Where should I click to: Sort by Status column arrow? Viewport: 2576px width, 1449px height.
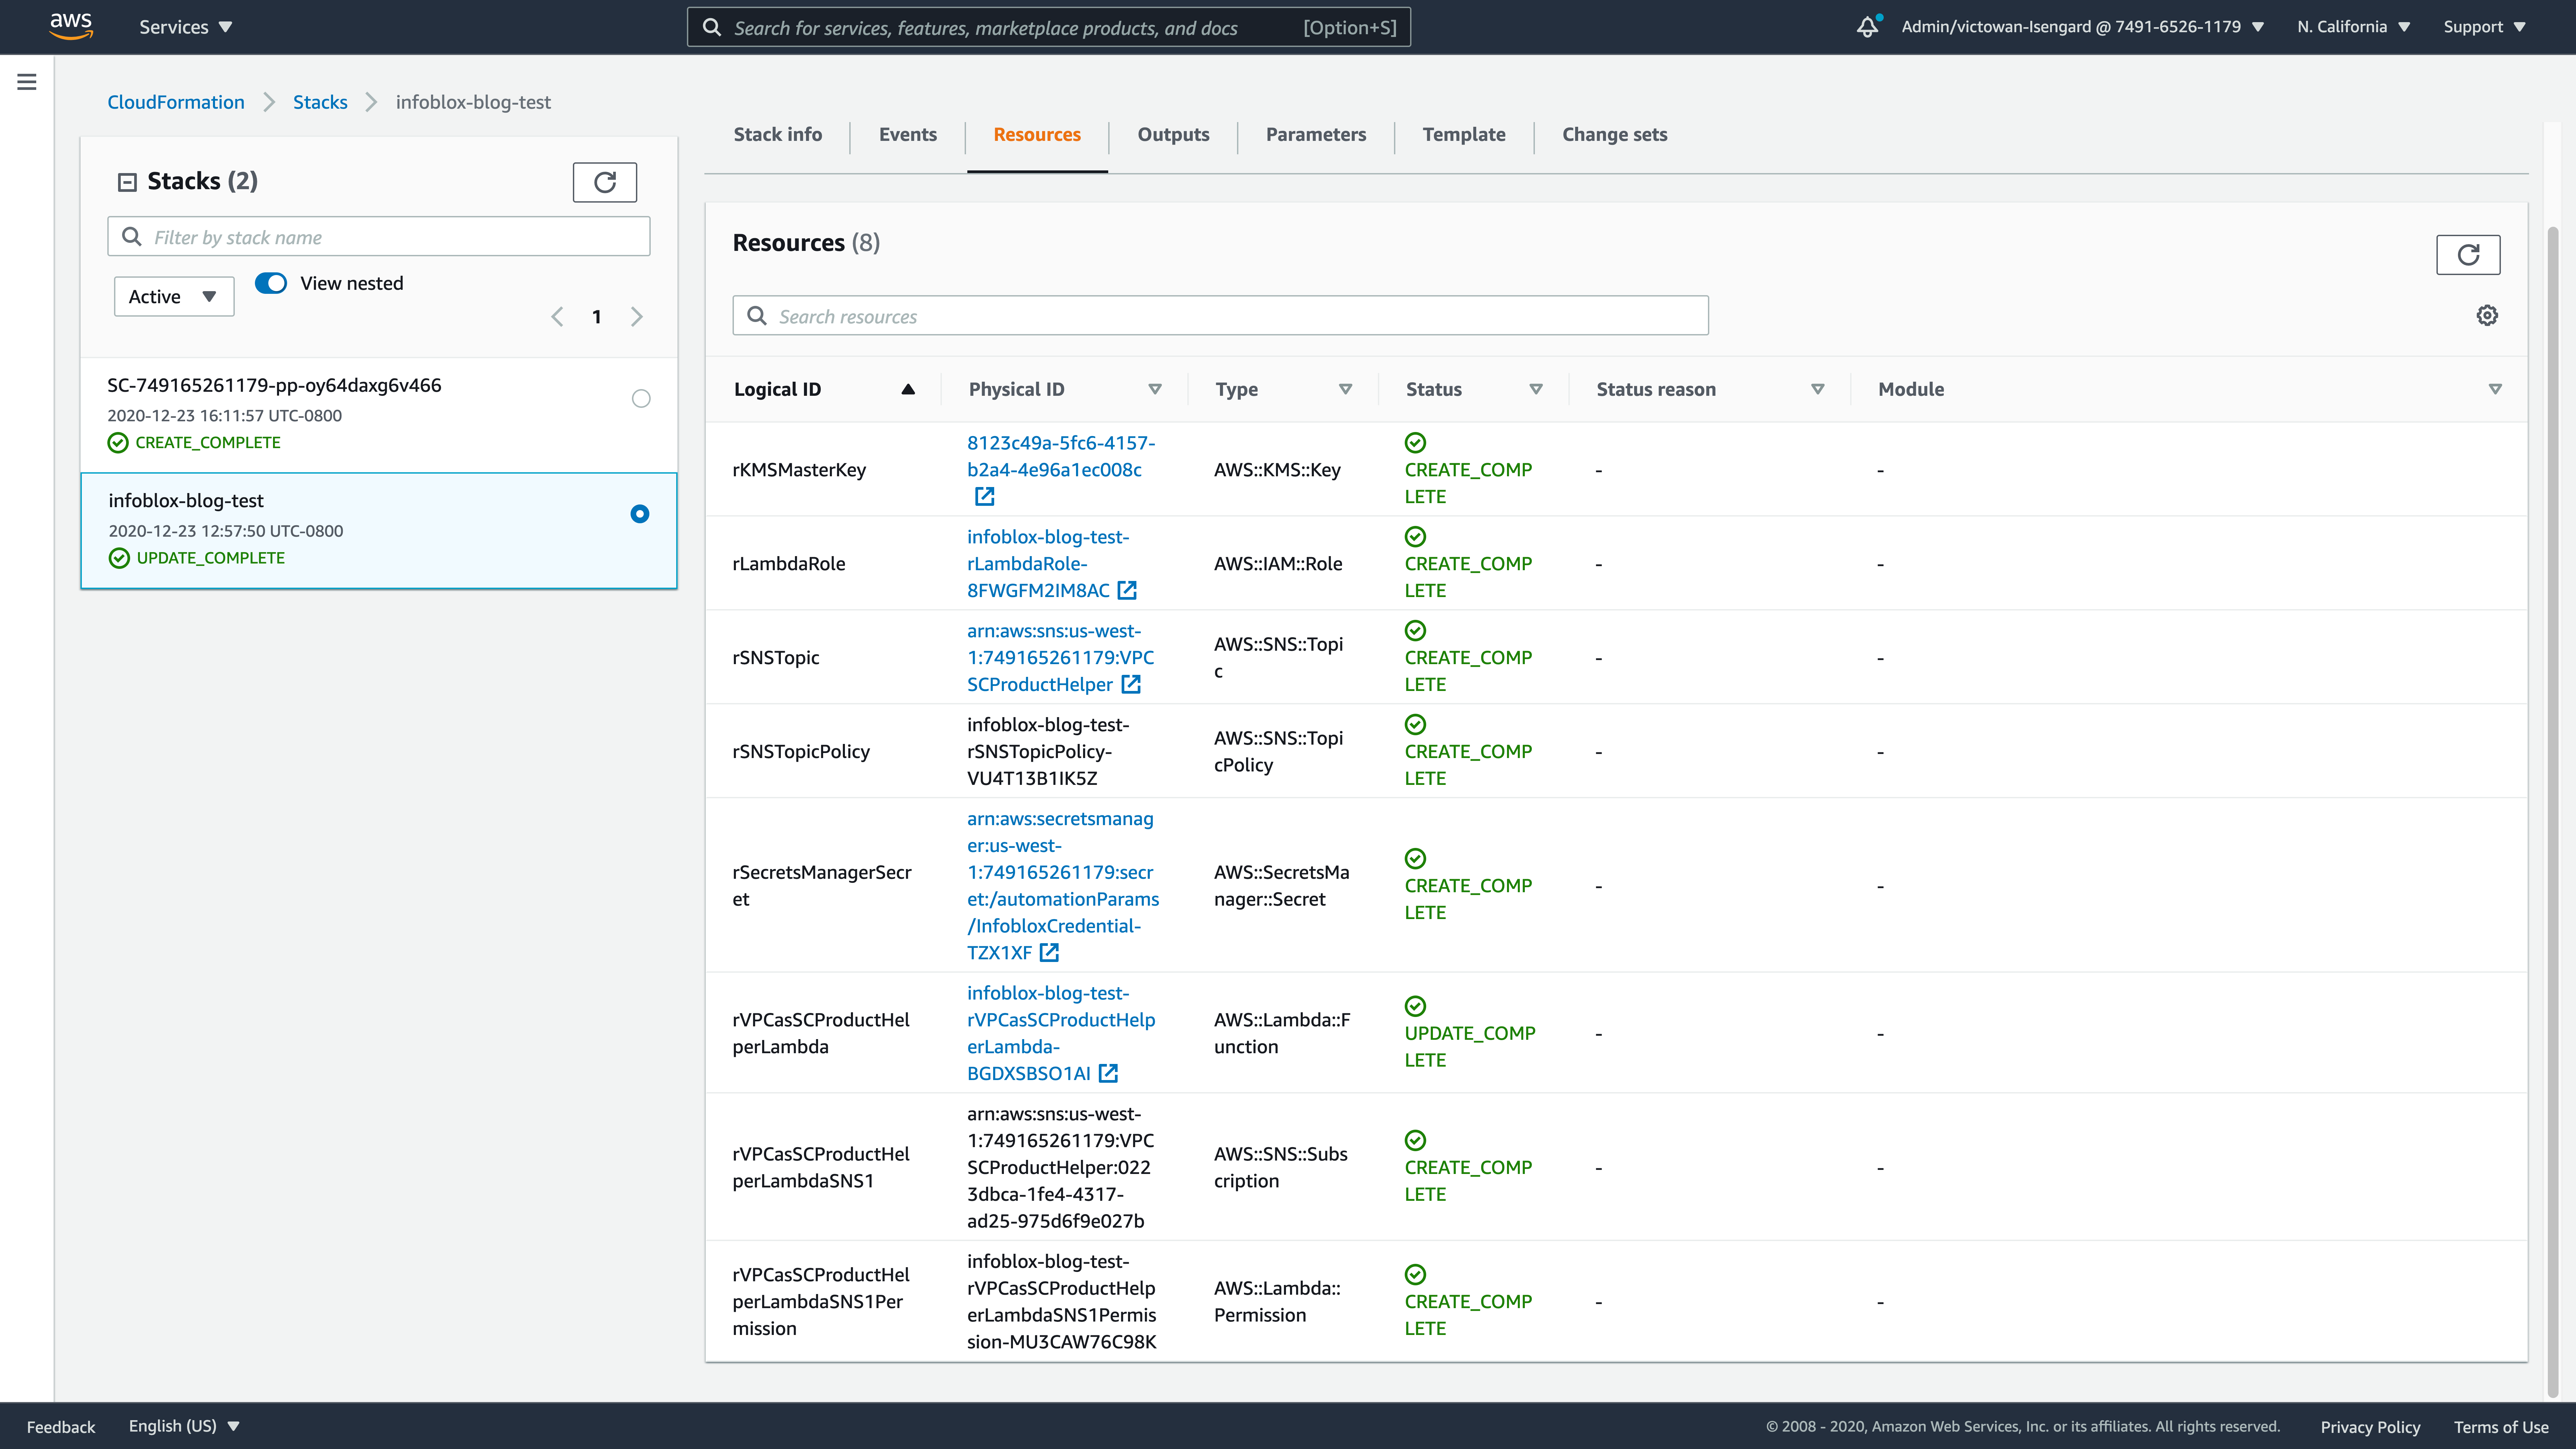coord(1536,389)
